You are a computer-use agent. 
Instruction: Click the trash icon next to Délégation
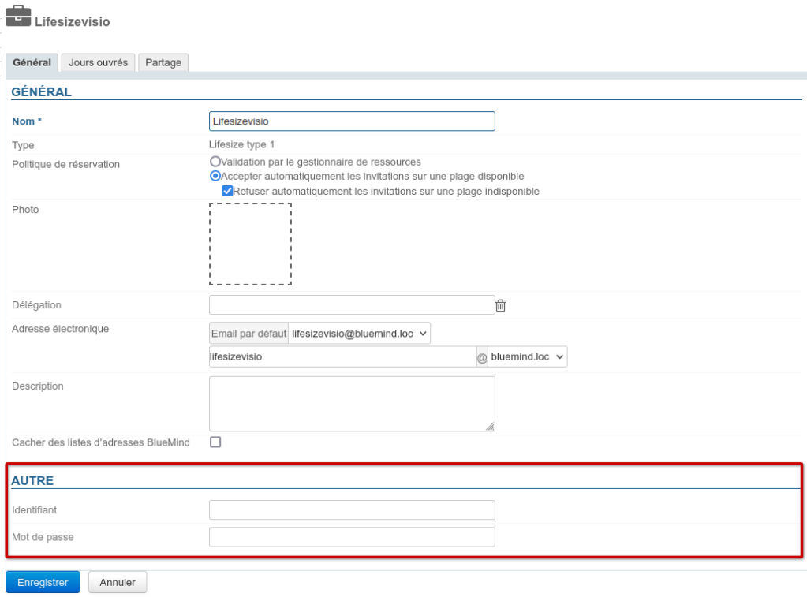(500, 306)
